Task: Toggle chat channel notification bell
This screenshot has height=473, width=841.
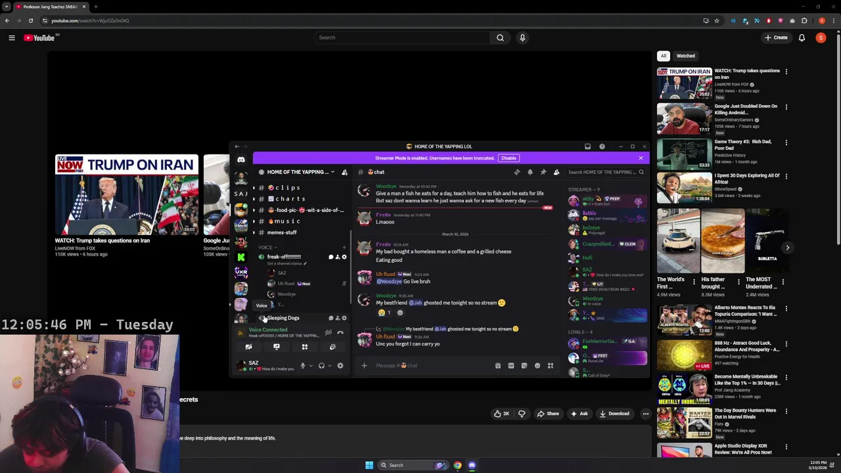Action: (x=530, y=172)
